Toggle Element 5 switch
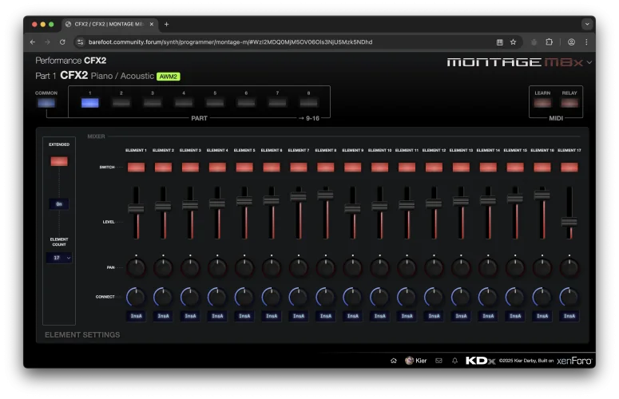 pyautogui.click(x=244, y=167)
